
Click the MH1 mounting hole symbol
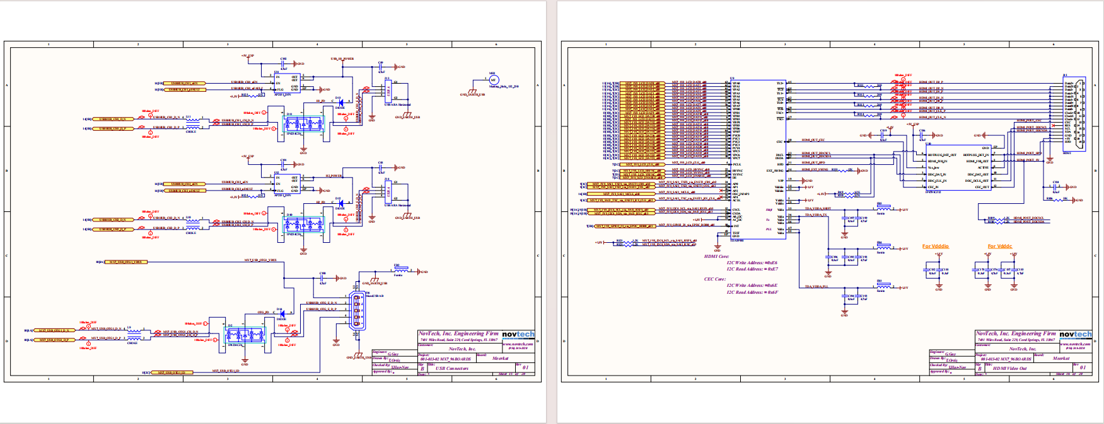pyautogui.click(x=494, y=80)
